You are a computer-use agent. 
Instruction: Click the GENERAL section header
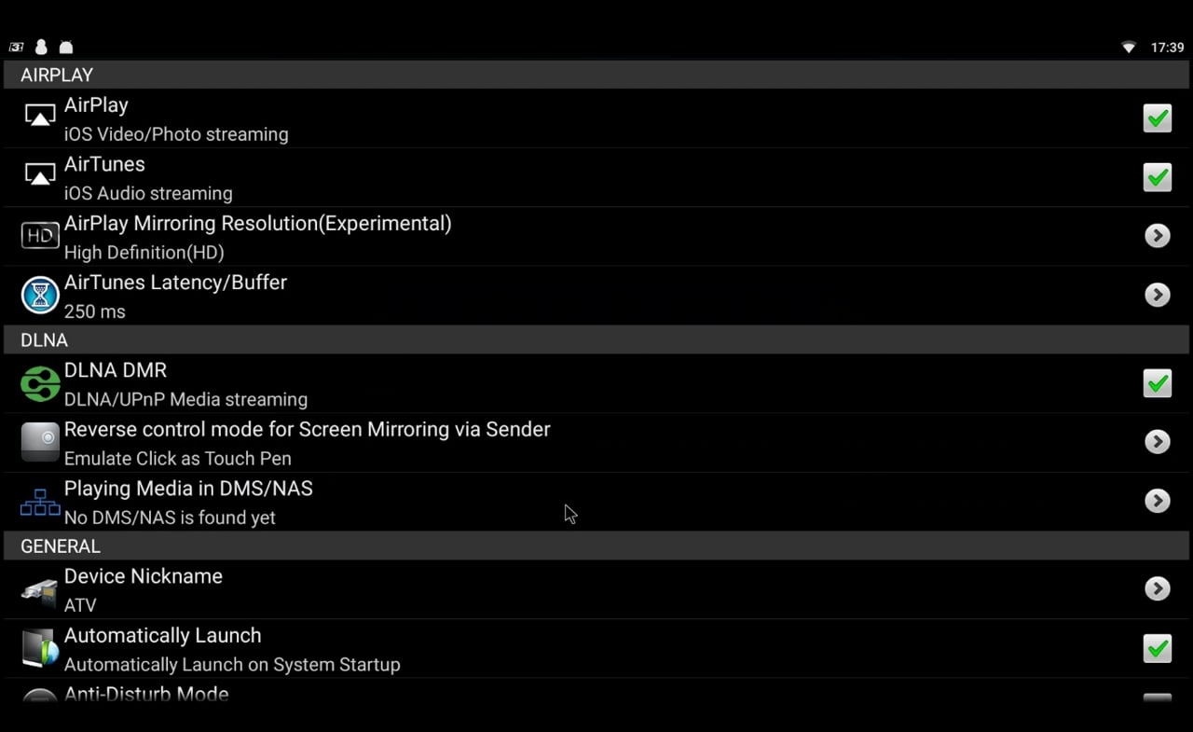tap(60, 546)
